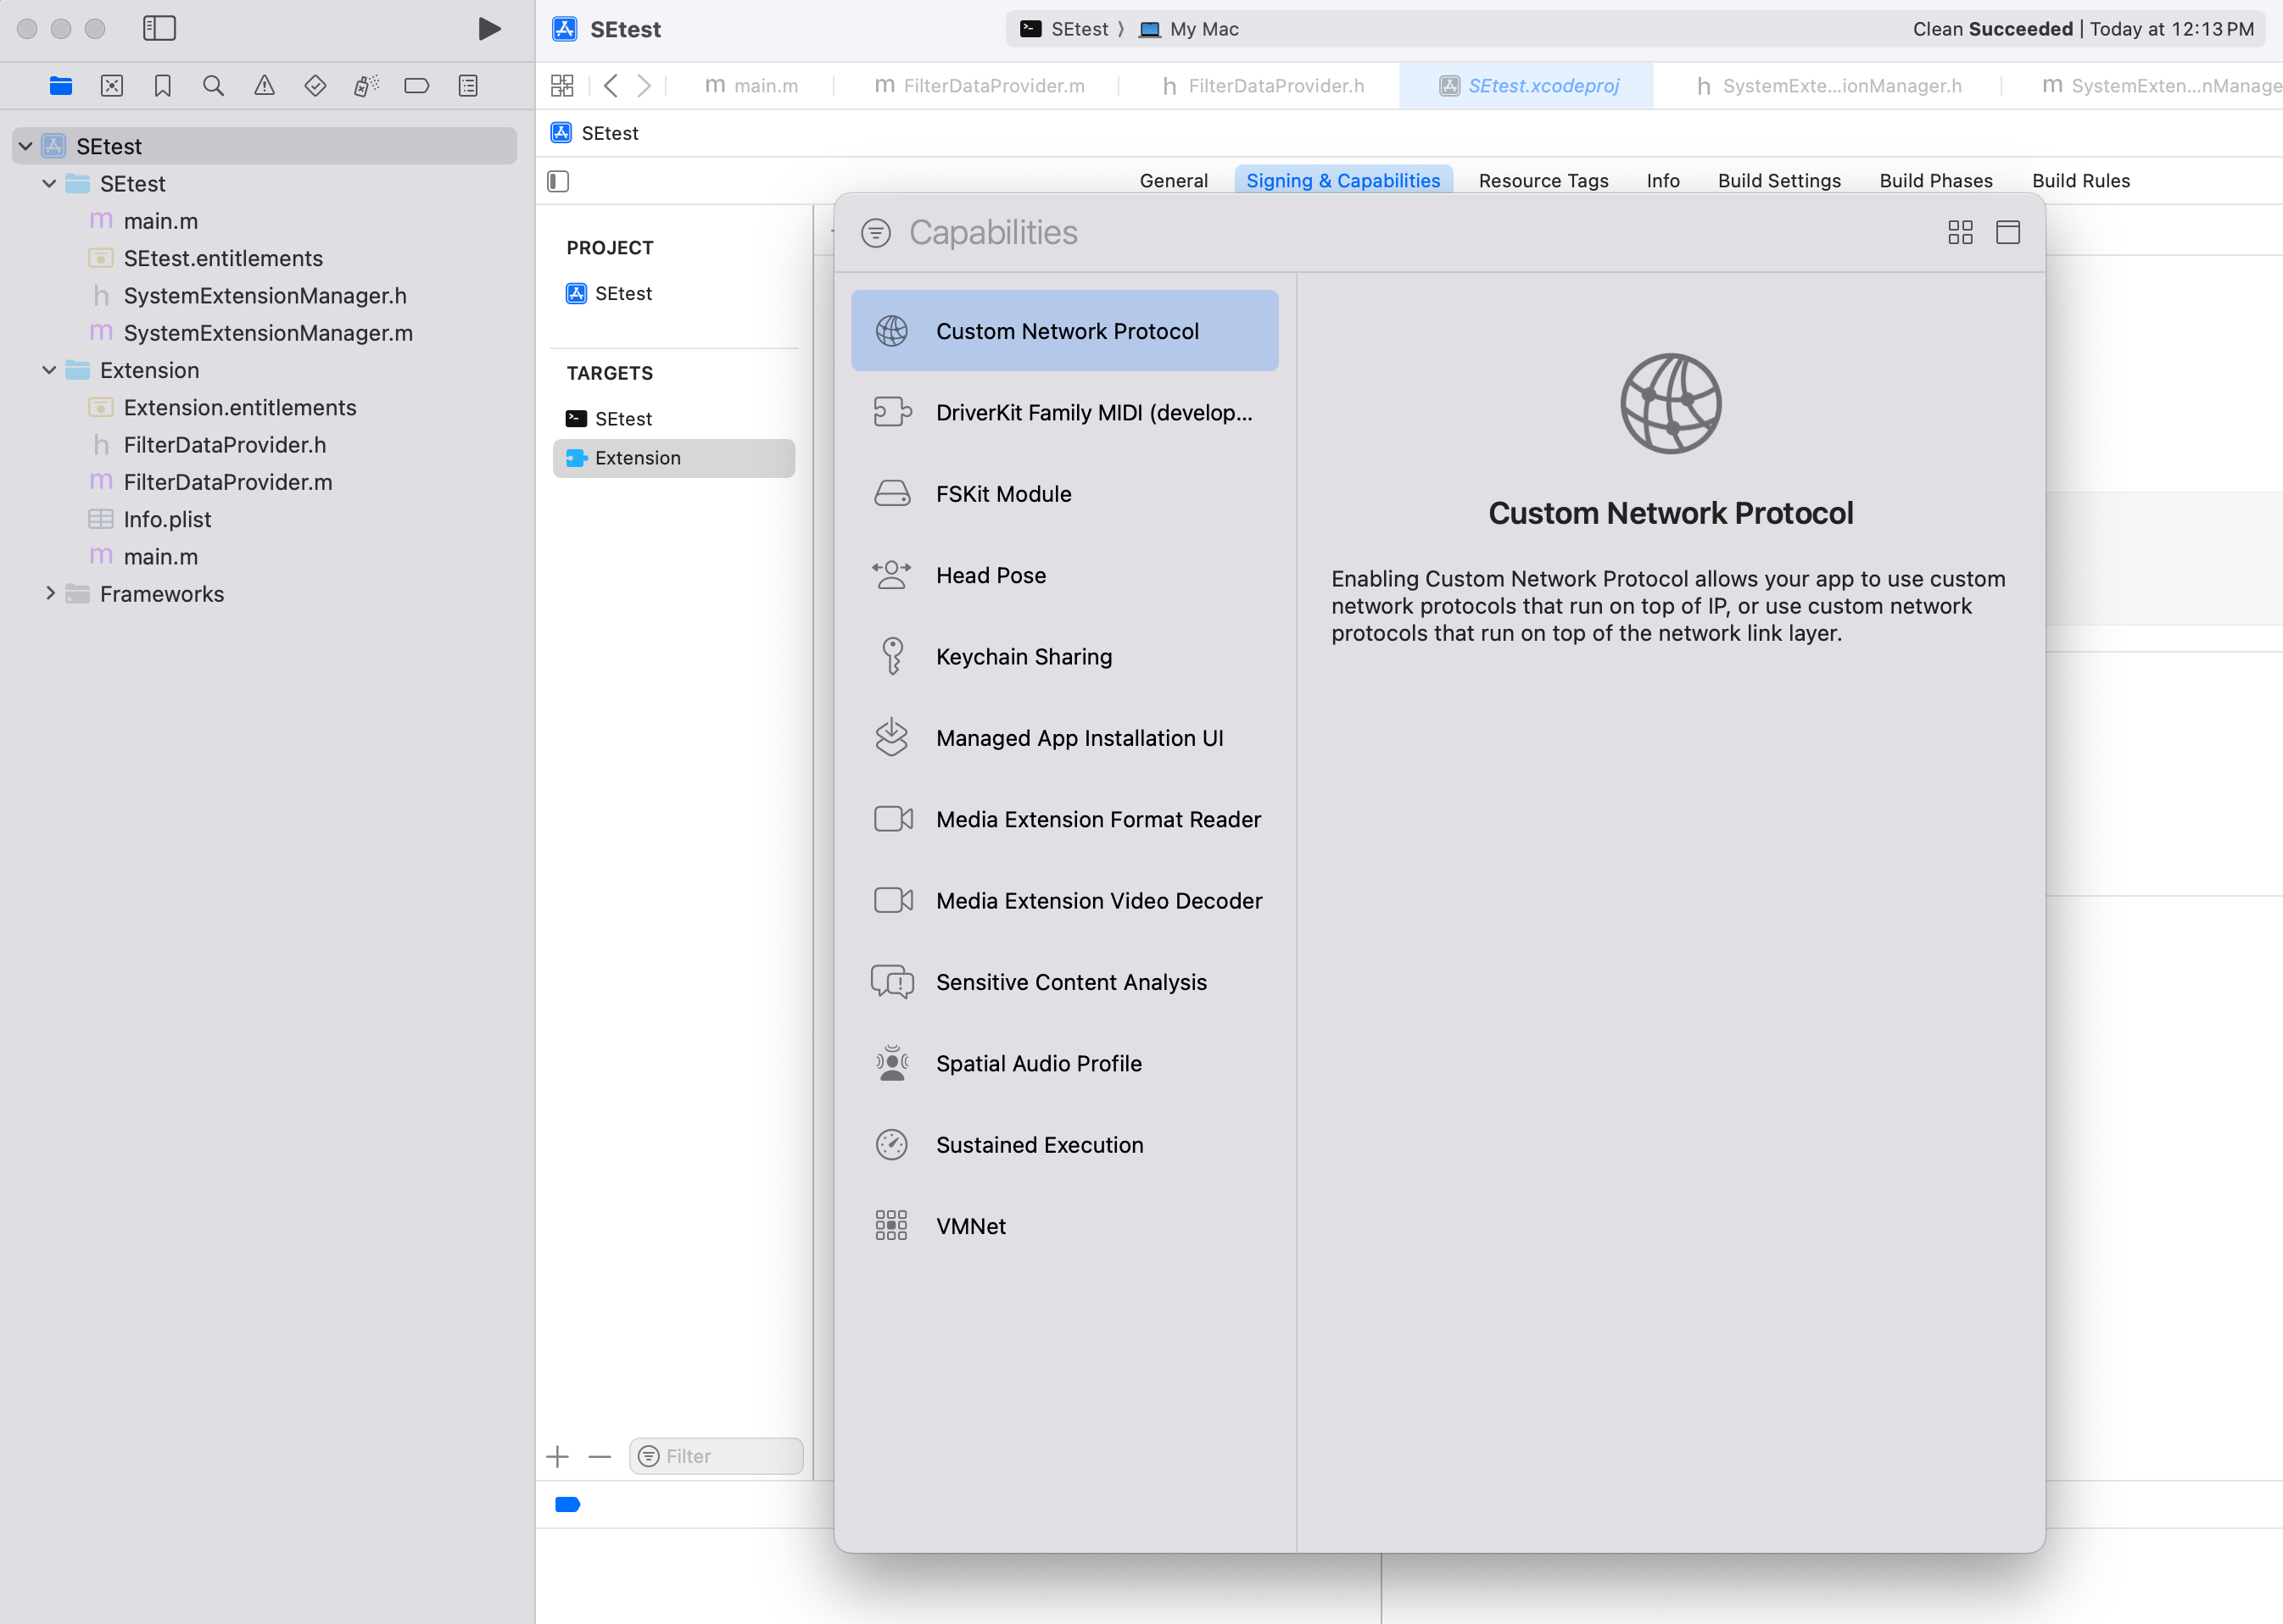Image resolution: width=2283 pixels, height=1624 pixels.
Task: Hide the project and targets list
Action: [558, 181]
